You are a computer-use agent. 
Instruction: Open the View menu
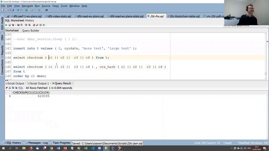[x=17, y=6]
